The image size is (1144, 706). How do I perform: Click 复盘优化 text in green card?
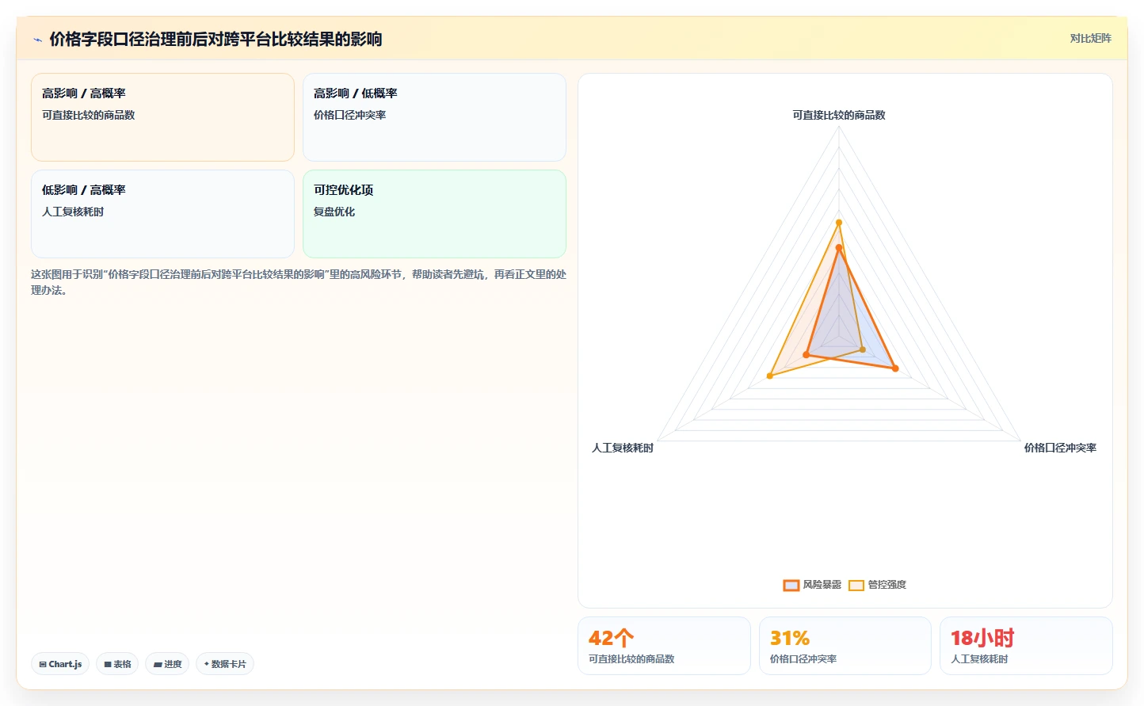334,212
